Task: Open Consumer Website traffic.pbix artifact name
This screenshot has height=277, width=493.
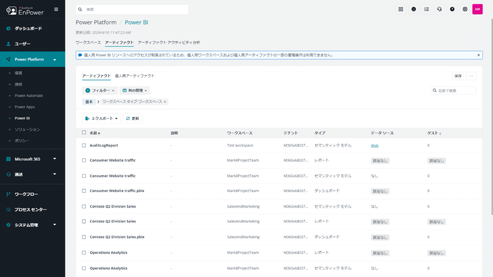Action: pos(117,191)
